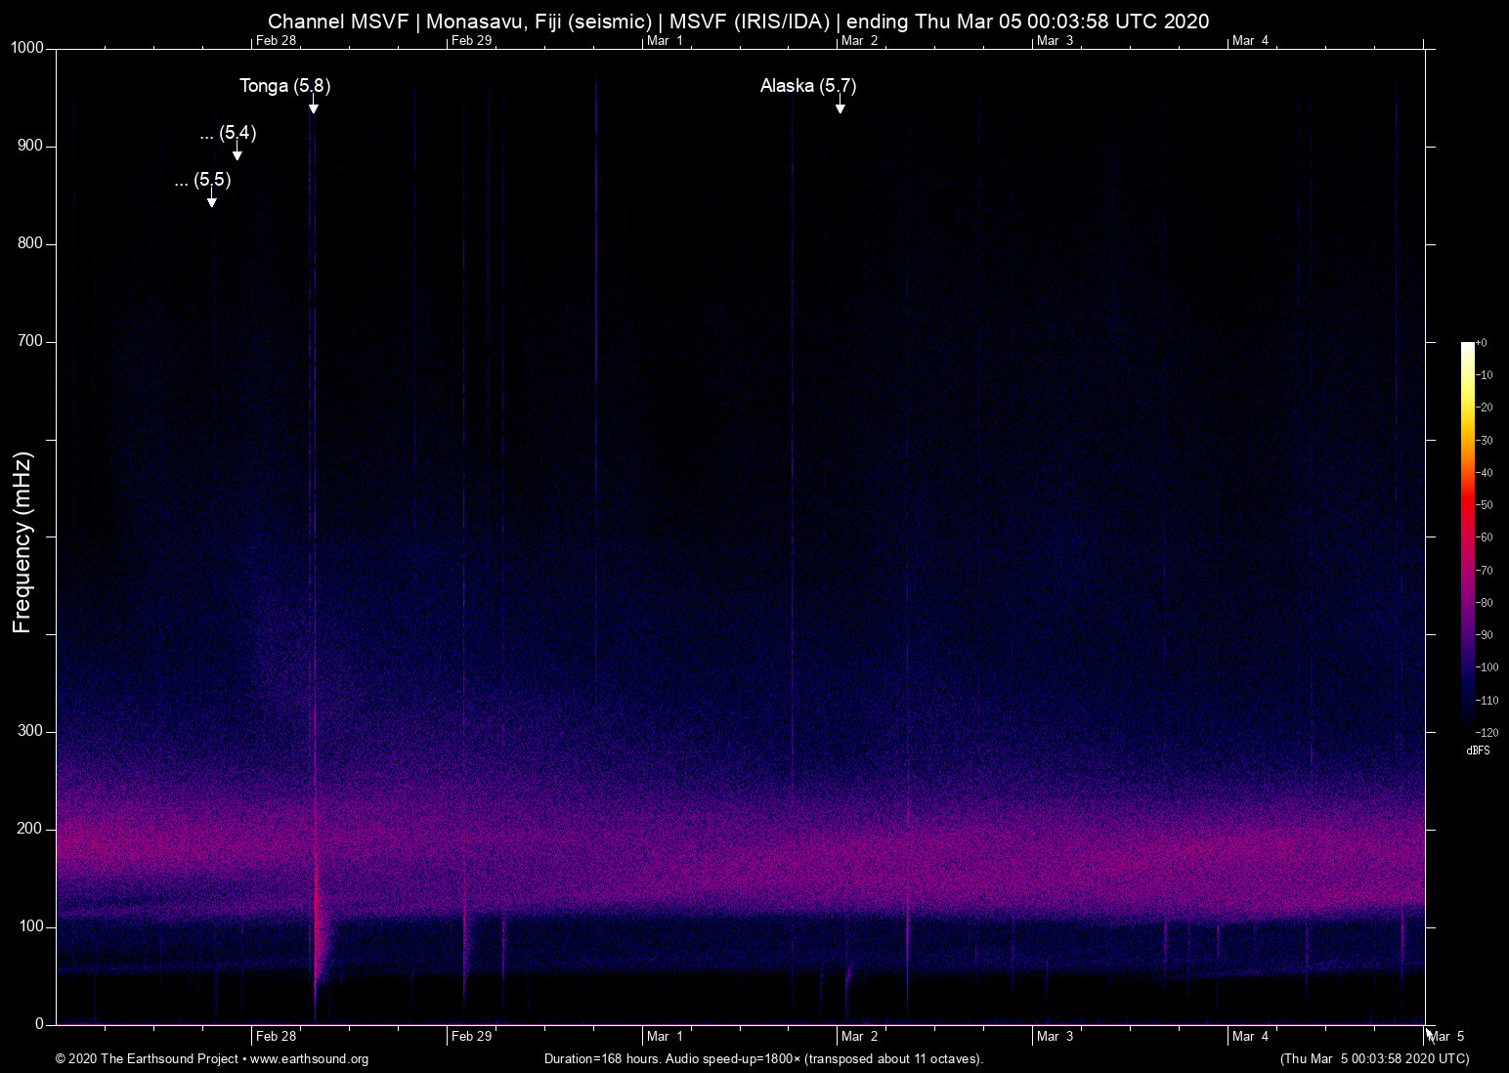The height and width of the screenshot is (1073, 1509).
Task: Click the arrow marker below Alaska (5.7)
Action: (840, 107)
